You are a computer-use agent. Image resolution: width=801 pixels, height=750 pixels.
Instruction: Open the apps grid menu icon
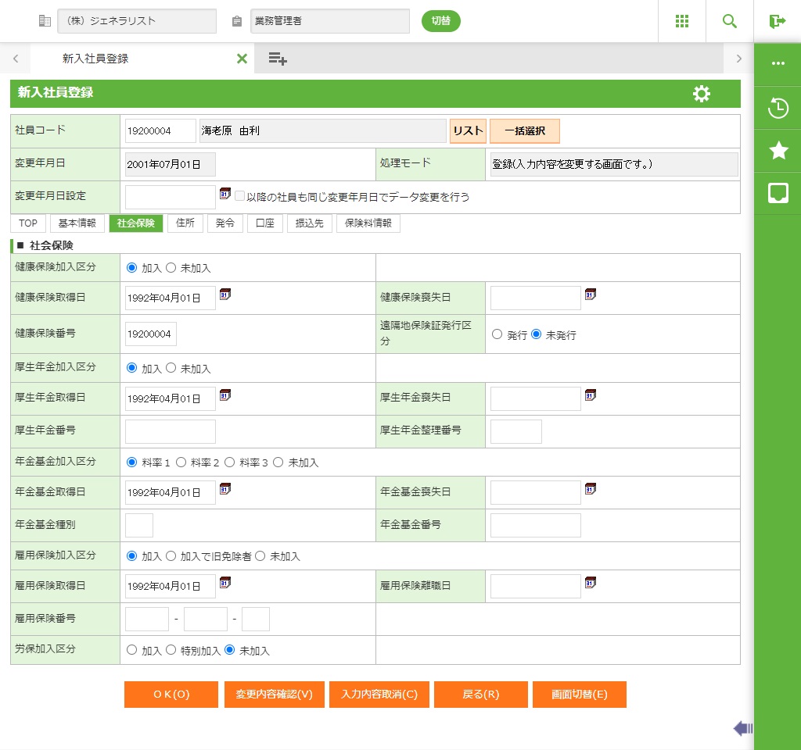[681, 21]
